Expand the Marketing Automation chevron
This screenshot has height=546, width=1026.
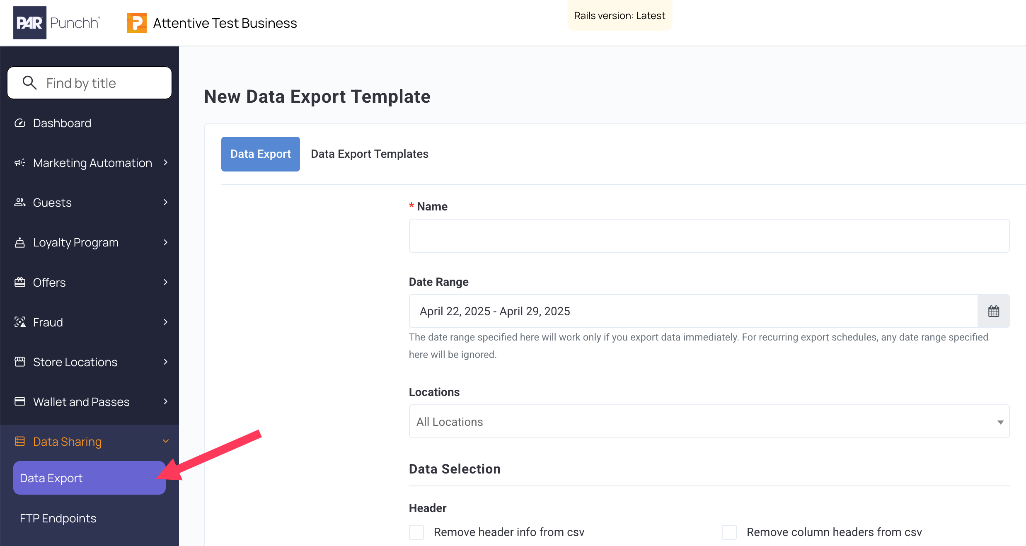point(166,162)
